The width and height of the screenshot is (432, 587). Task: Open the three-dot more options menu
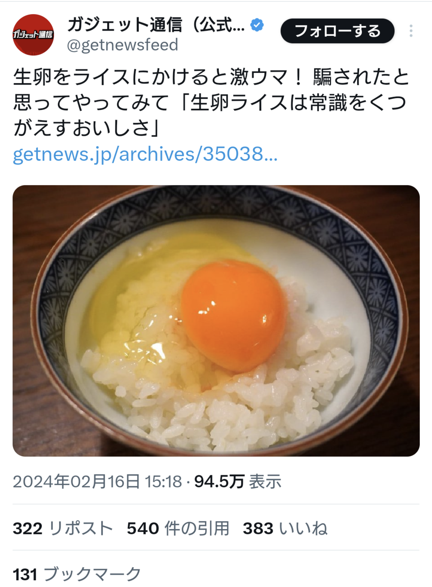[411, 31]
